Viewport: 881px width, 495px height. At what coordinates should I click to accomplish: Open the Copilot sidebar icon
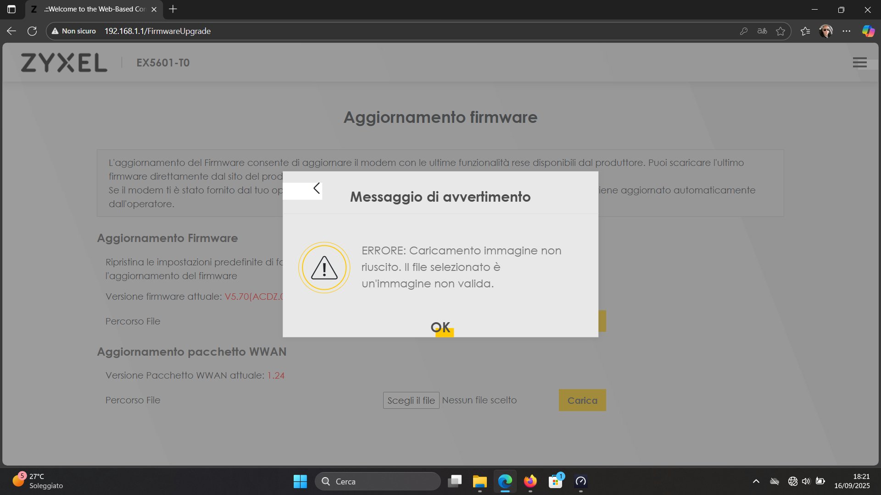tap(868, 31)
